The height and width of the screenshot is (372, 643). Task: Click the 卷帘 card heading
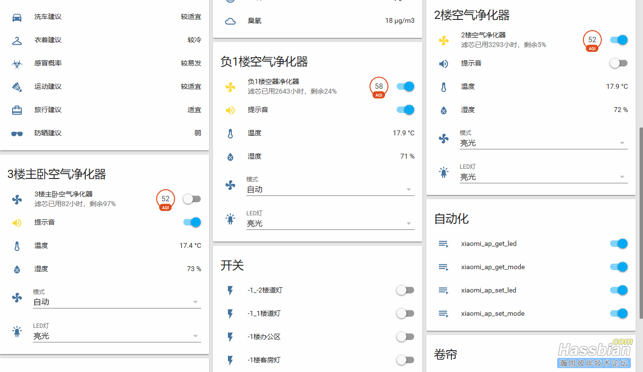[x=446, y=355]
